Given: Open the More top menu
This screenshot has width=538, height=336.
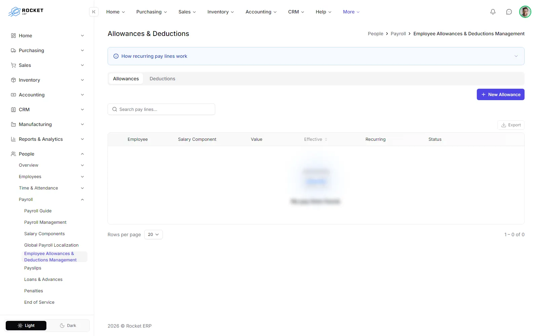Looking at the screenshot, I should coord(351,12).
